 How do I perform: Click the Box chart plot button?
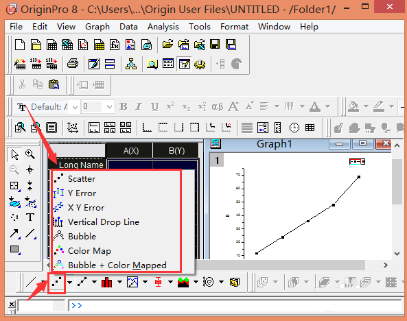[158, 282]
